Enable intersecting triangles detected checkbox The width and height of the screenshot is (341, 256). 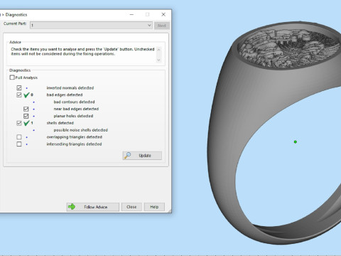pyautogui.click(x=19, y=144)
